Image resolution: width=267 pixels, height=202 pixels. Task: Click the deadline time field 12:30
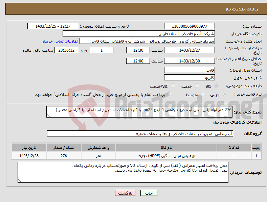point(138,50)
